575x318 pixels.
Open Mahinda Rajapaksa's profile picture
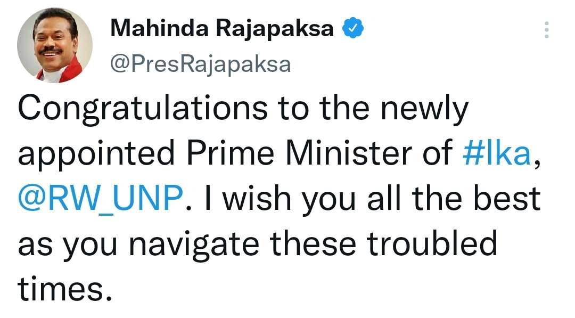tap(54, 45)
